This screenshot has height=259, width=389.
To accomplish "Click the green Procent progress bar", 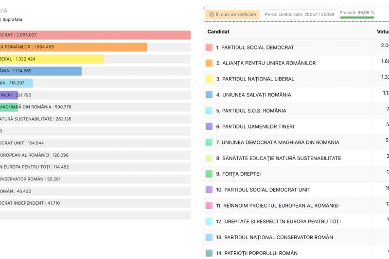I will coord(357,17).
